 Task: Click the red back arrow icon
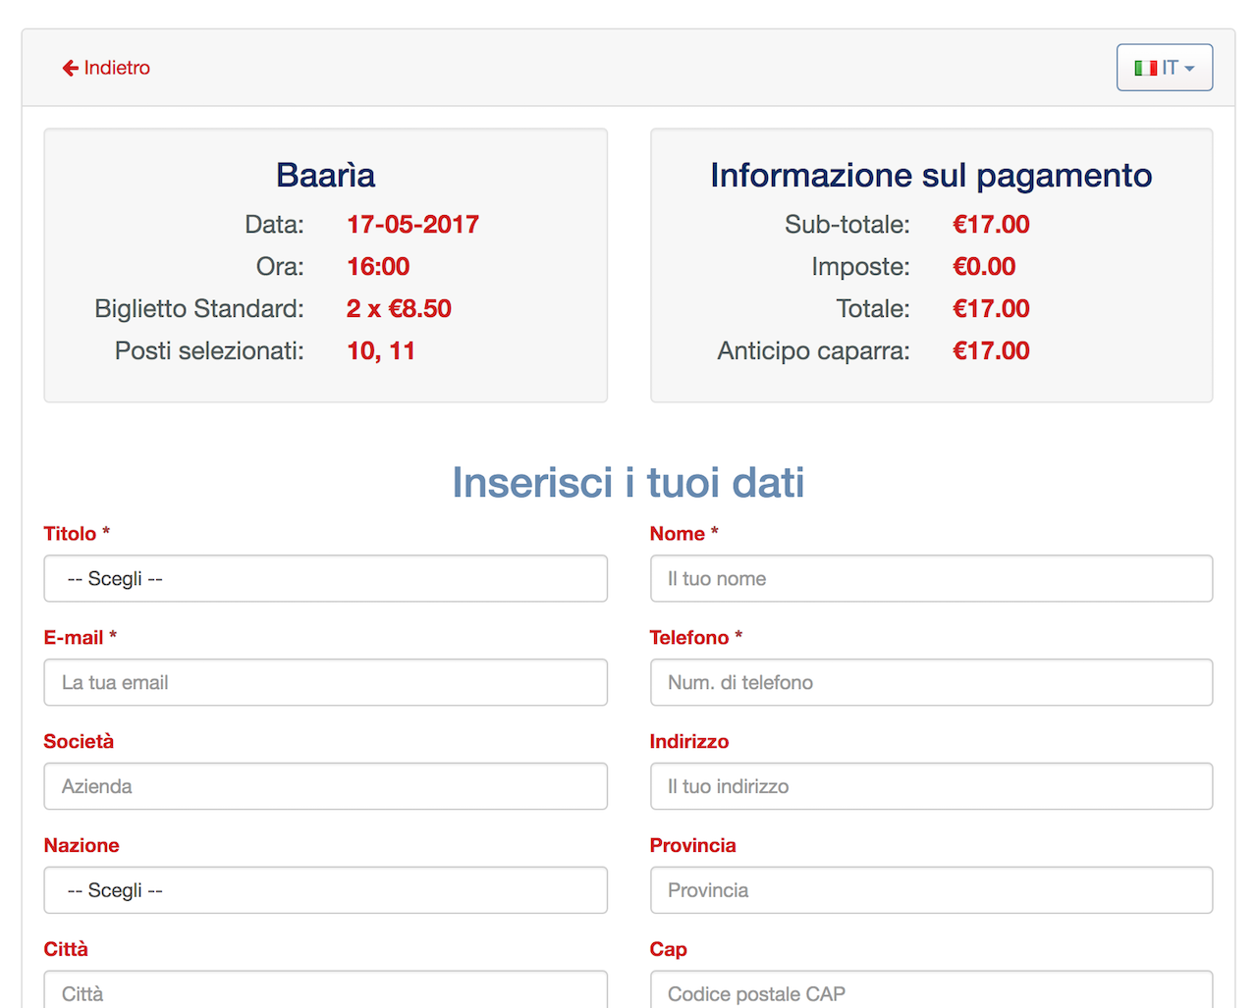tap(70, 68)
